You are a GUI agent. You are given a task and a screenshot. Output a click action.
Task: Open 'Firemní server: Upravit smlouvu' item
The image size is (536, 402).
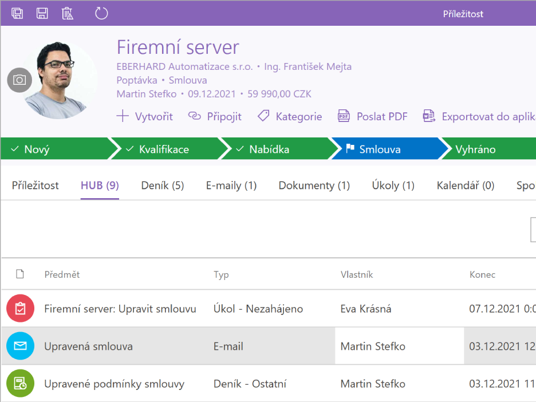pyautogui.click(x=120, y=309)
